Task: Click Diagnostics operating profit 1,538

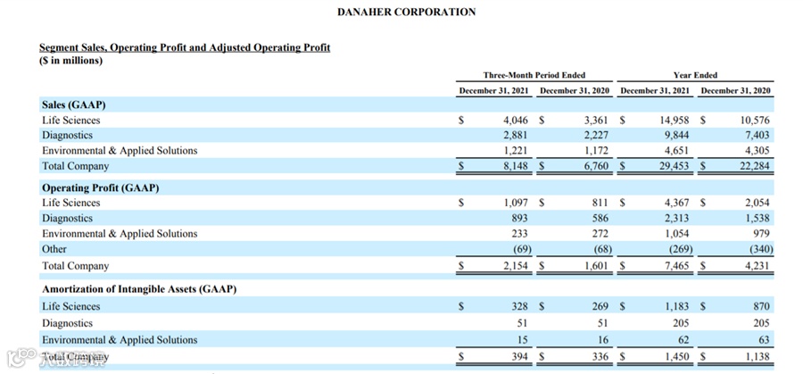Action: [757, 219]
